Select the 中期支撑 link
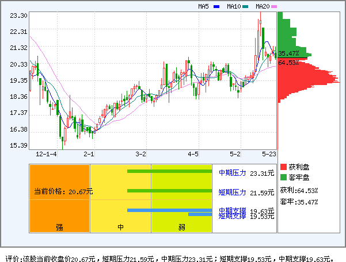This screenshot has height=262, width=346. [232, 210]
